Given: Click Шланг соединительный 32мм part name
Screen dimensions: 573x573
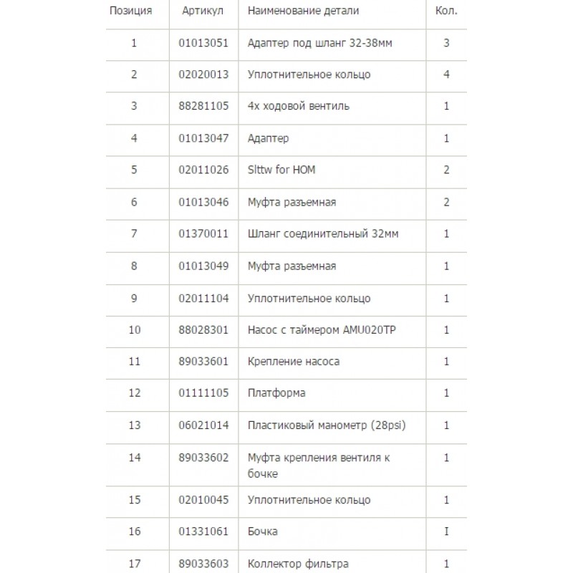Looking at the screenshot, I should point(313,233).
